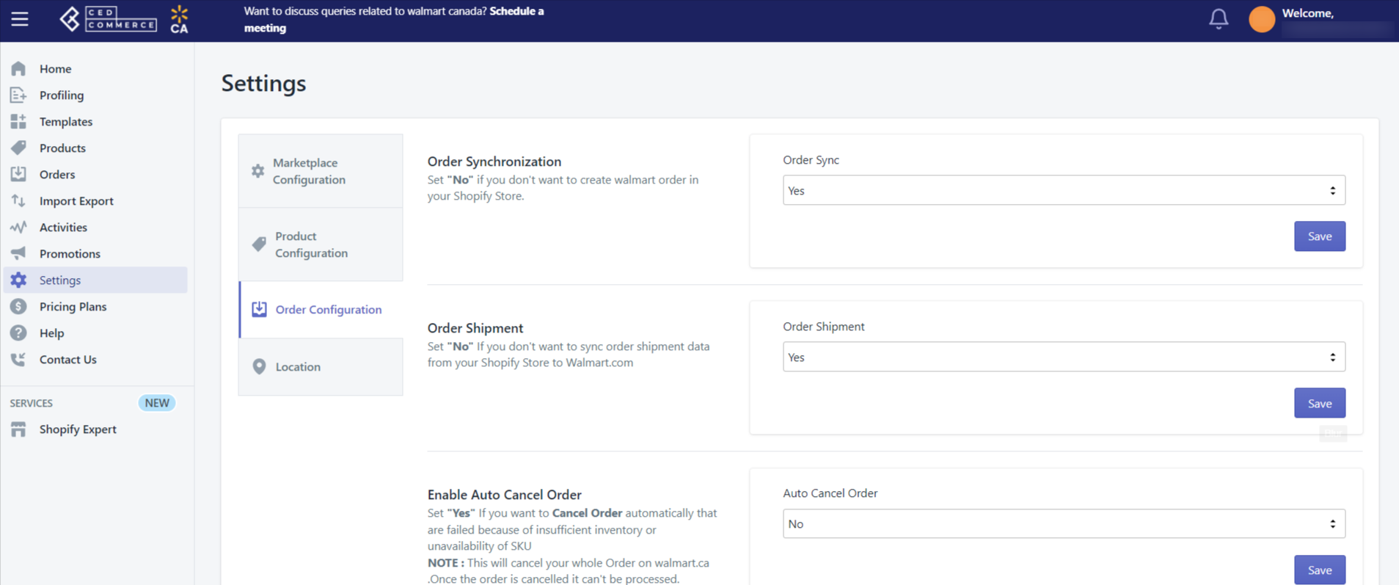Go to Home in sidebar

click(x=55, y=68)
